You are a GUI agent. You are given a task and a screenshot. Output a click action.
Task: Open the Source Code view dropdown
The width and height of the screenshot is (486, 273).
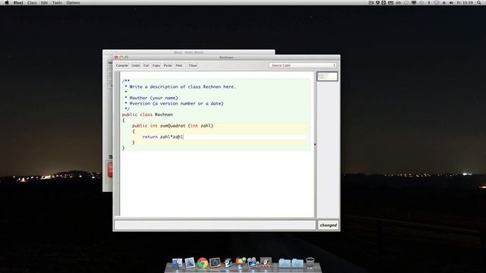[303, 66]
